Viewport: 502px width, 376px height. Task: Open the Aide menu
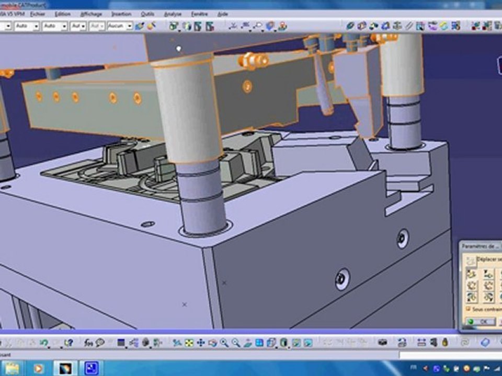[223, 14]
